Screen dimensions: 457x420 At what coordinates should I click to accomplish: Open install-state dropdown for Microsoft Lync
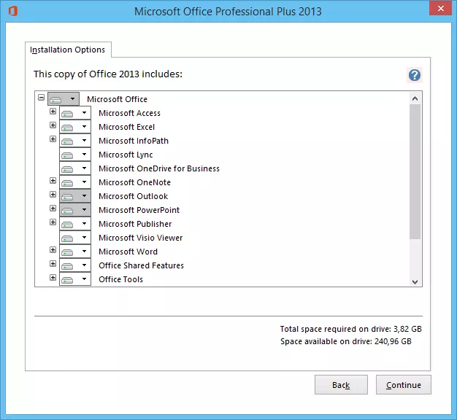tap(75, 155)
